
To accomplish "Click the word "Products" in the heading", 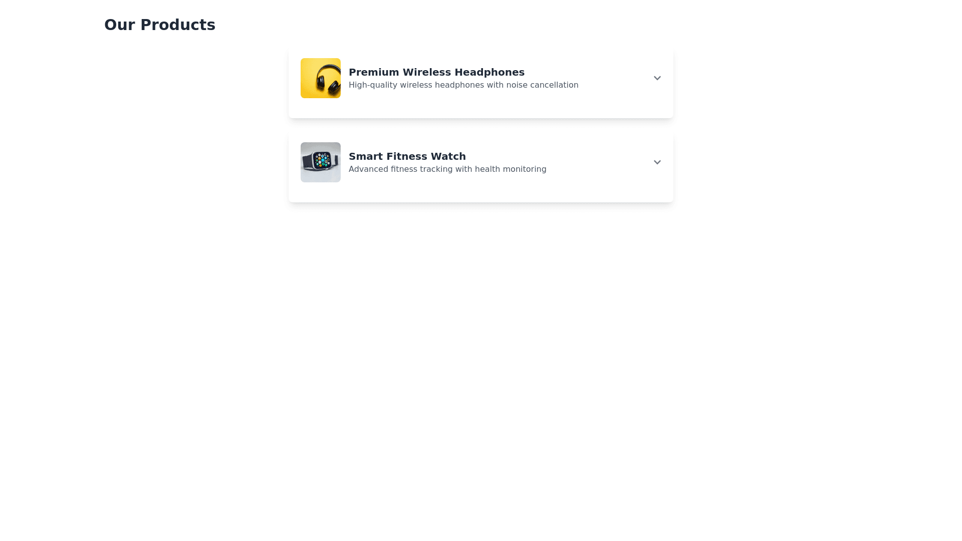I will [177, 25].
